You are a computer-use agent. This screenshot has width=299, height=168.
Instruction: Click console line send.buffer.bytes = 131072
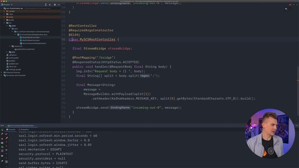tap(43, 163)
